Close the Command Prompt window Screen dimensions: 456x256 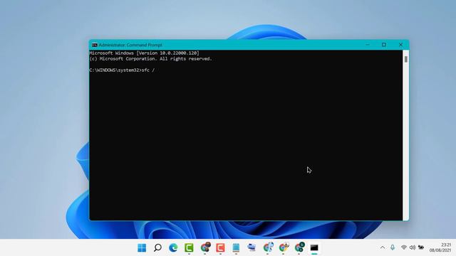(400, 45)
